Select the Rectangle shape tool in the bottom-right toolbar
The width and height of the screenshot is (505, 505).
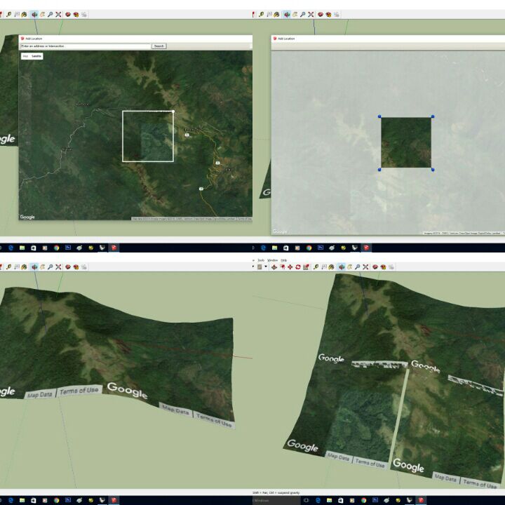pos(260,267)
